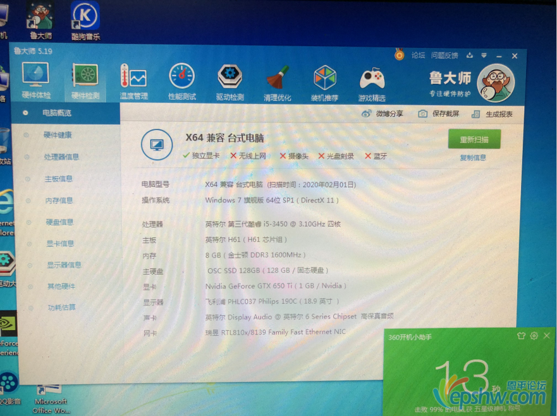The height and width of the screenshot is (416, 557).
Task: Click the green 重新扫描 rescan button
Action: tap(474, 139)
